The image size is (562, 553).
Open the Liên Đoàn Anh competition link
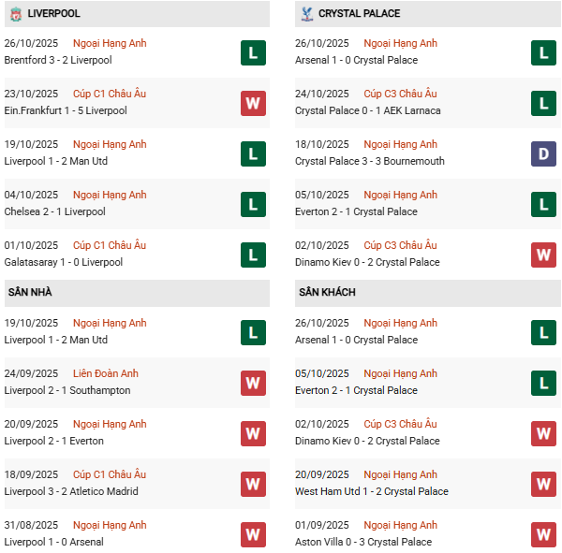pos(106,373)
